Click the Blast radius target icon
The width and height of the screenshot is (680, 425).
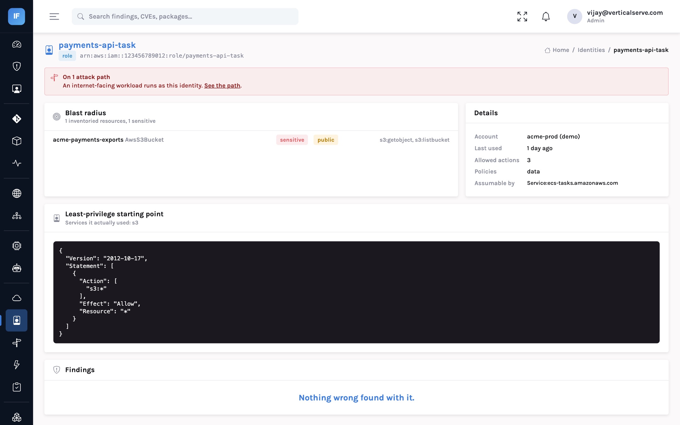(x=57, y=117)
